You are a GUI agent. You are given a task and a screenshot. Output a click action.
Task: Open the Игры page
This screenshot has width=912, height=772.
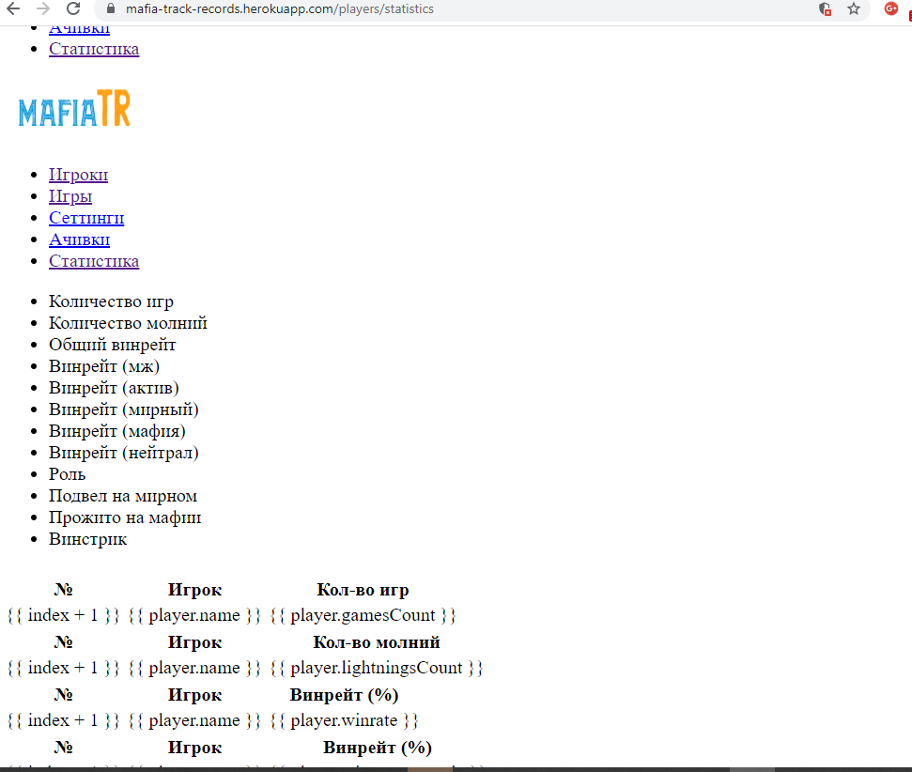click(x=70, y=195)
